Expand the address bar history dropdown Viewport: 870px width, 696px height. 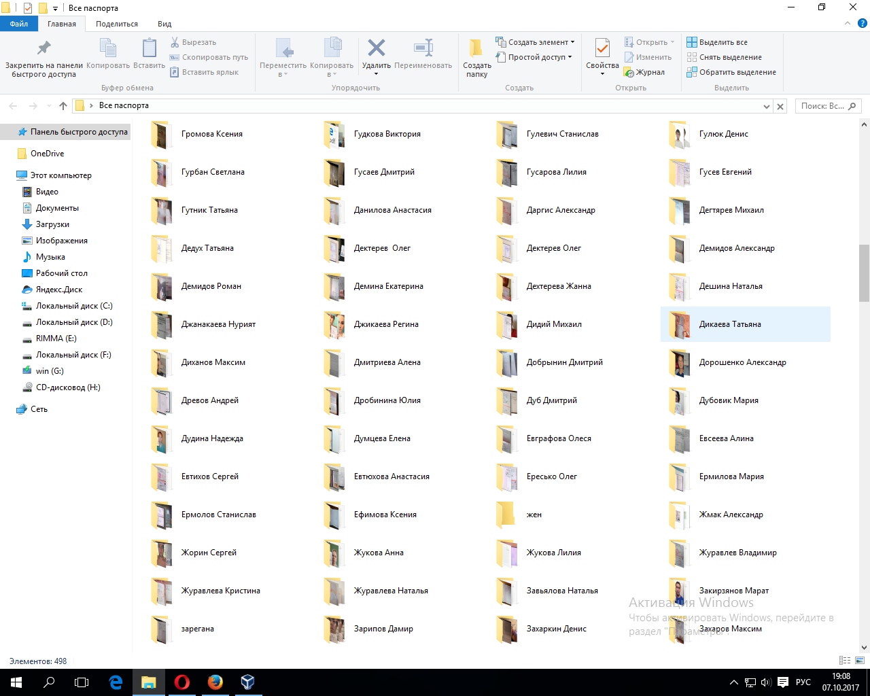coord(767,106)
